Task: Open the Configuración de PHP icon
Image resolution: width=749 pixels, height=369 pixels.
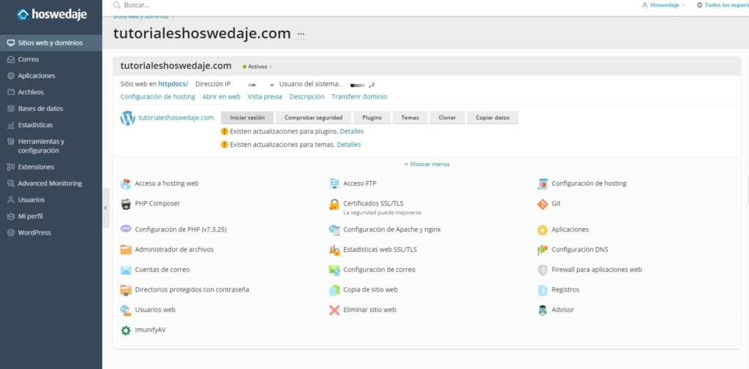Action: 126,229
